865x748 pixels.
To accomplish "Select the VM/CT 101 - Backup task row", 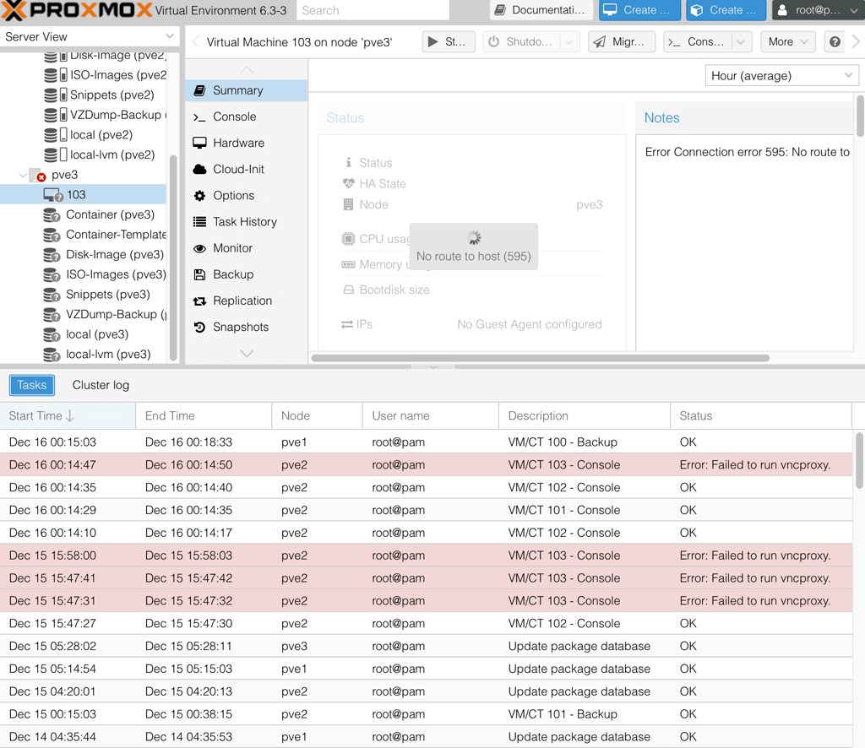I will (426, 714).
